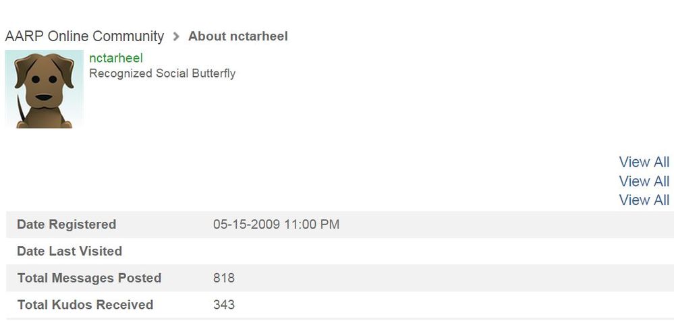The image size is (674, 321).
Task: Click the Date Registered label
Action: [x=66, y=225]
